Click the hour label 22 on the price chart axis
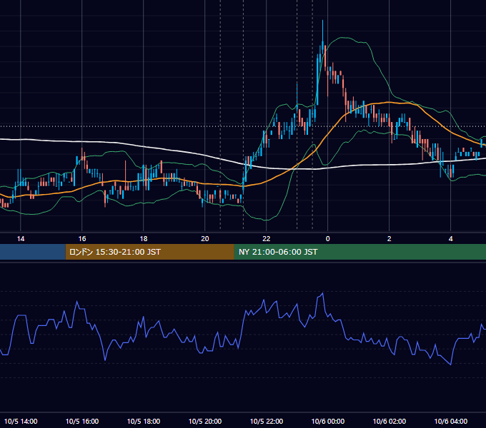Screen dimensions: 486x428 [267, 239]
